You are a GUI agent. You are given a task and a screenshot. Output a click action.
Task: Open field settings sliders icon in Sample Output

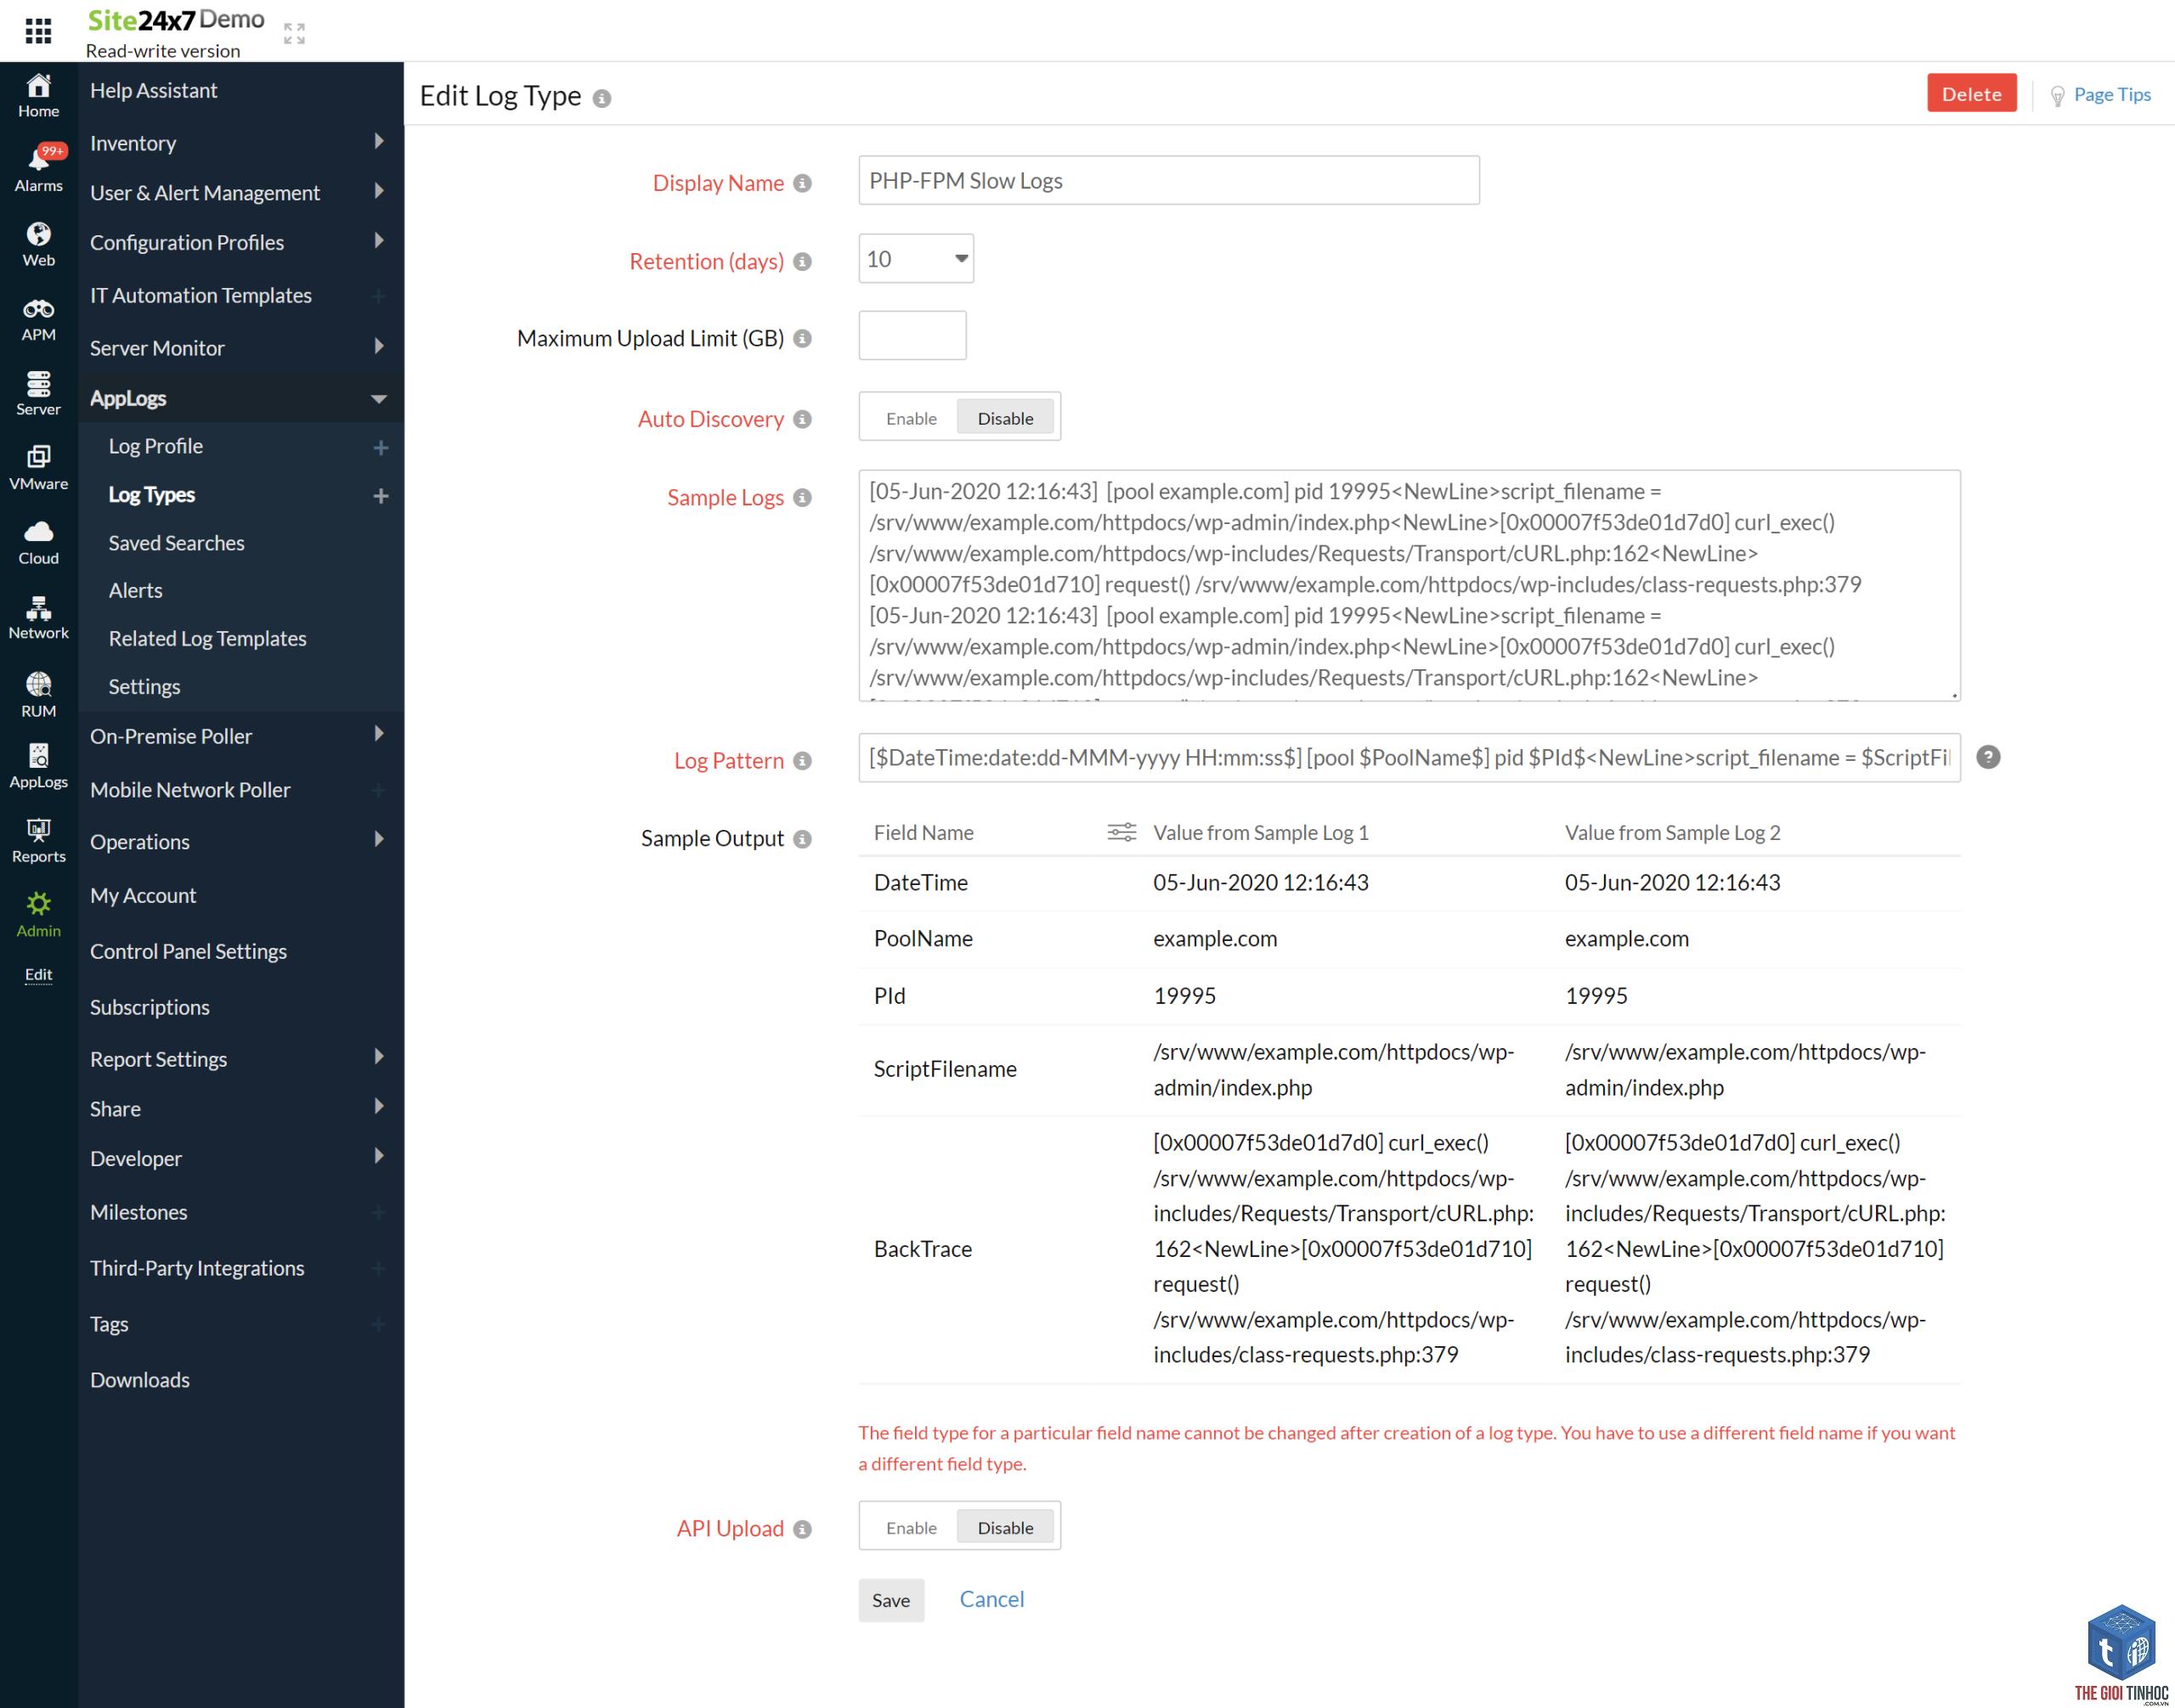point(1121,832)
